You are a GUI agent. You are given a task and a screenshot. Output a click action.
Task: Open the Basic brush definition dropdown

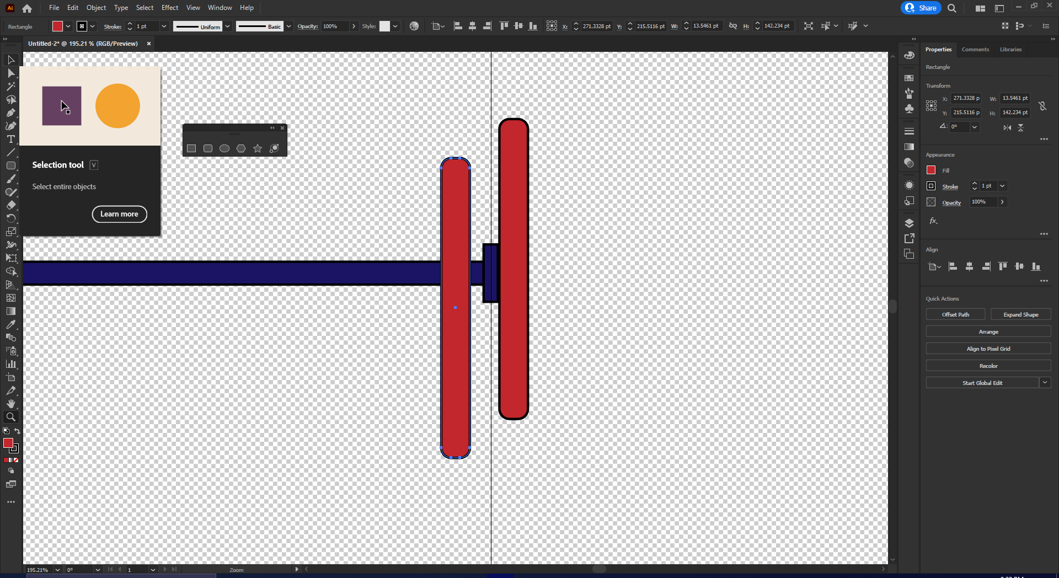coord(288,26)
